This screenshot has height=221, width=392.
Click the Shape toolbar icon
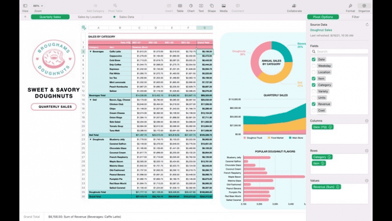click(x=211, y=6)
